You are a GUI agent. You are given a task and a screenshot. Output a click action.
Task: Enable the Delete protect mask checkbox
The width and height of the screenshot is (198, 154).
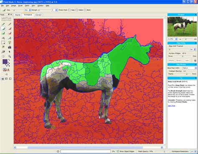77,10
